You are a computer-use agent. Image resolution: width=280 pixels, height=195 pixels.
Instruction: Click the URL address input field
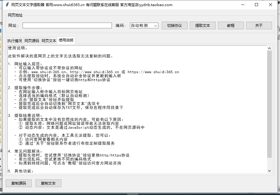(67, 26)
